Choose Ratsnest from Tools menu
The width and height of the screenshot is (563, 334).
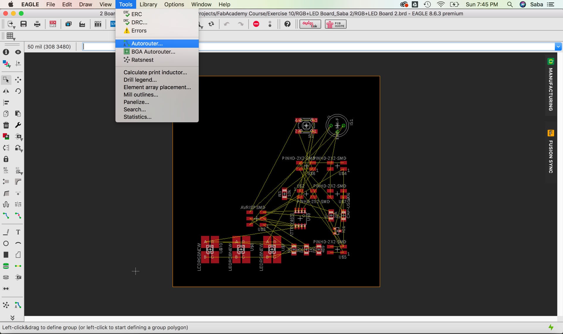pyautogui.click(x=157, y=60)
